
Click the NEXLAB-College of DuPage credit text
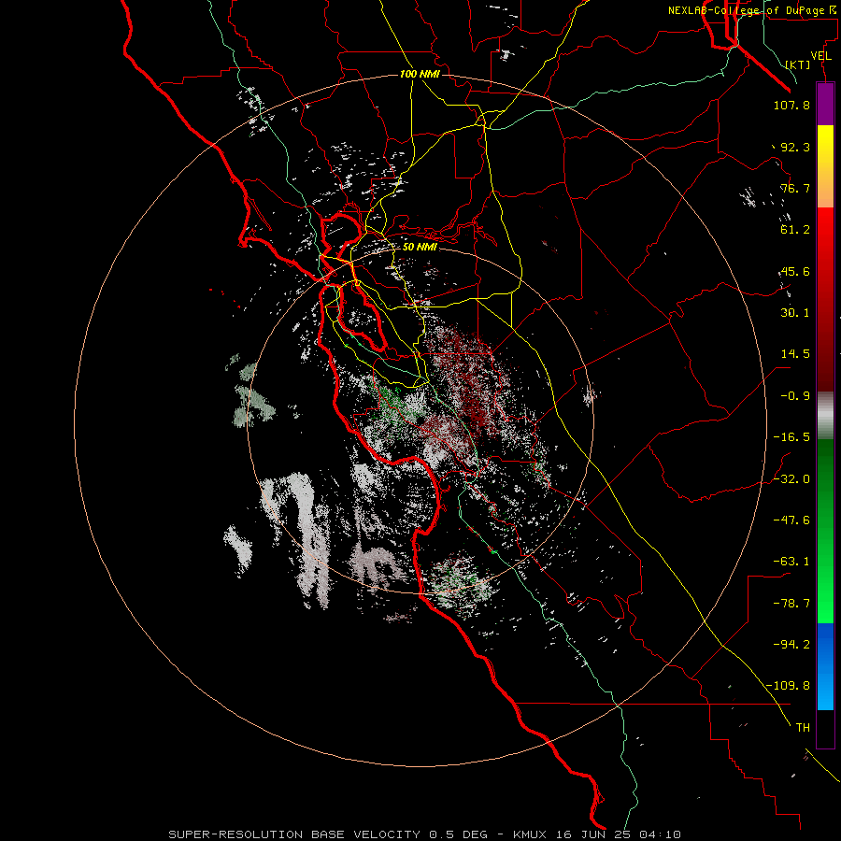click(751, 10)
